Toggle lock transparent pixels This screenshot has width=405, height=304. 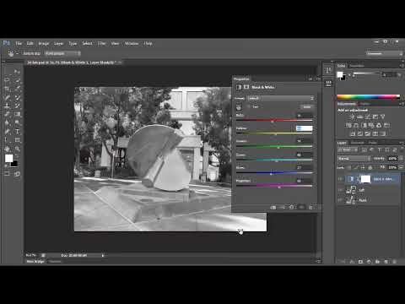pos(349,167)
